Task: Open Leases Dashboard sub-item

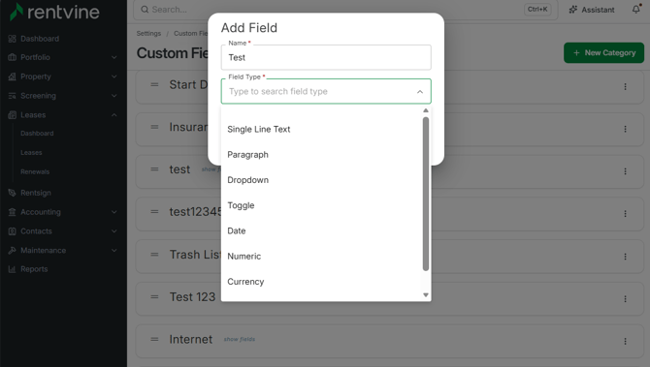Action: click(37, 134)
